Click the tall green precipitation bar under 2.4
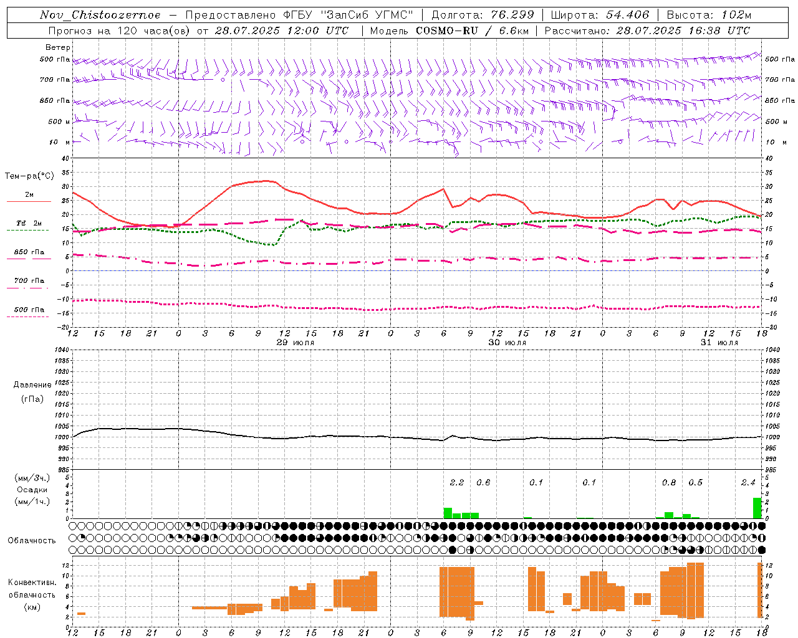 [x=757, y=508]
